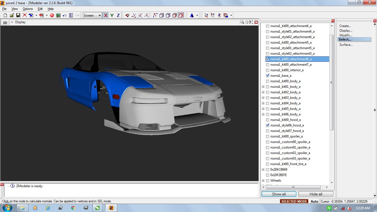
Task: Check nsxna1_kit00_body_a checkbox
Action: point(267,81)
